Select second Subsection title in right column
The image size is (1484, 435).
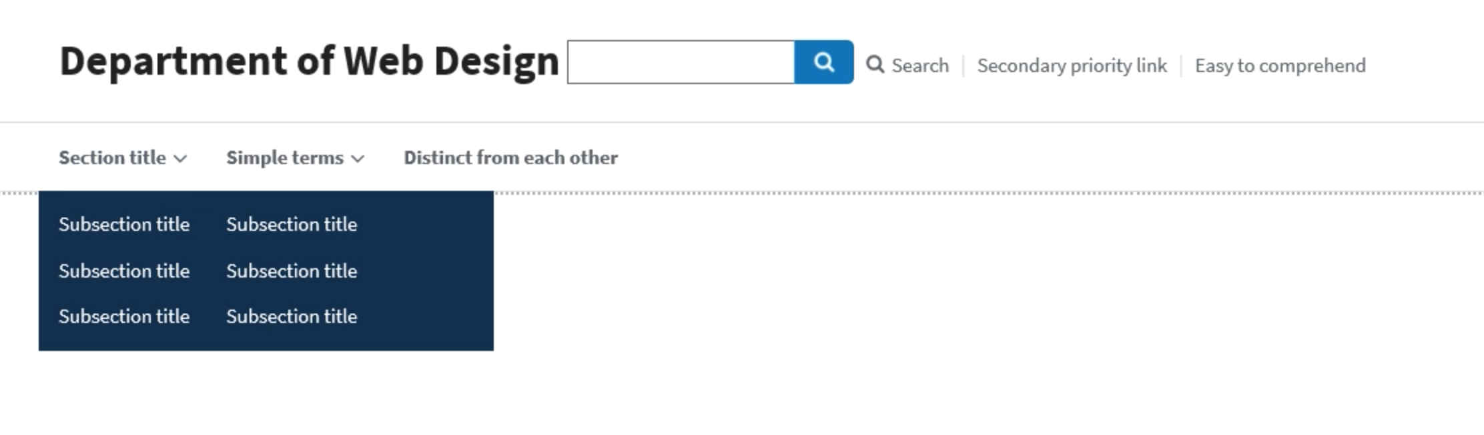click(292, 271)
